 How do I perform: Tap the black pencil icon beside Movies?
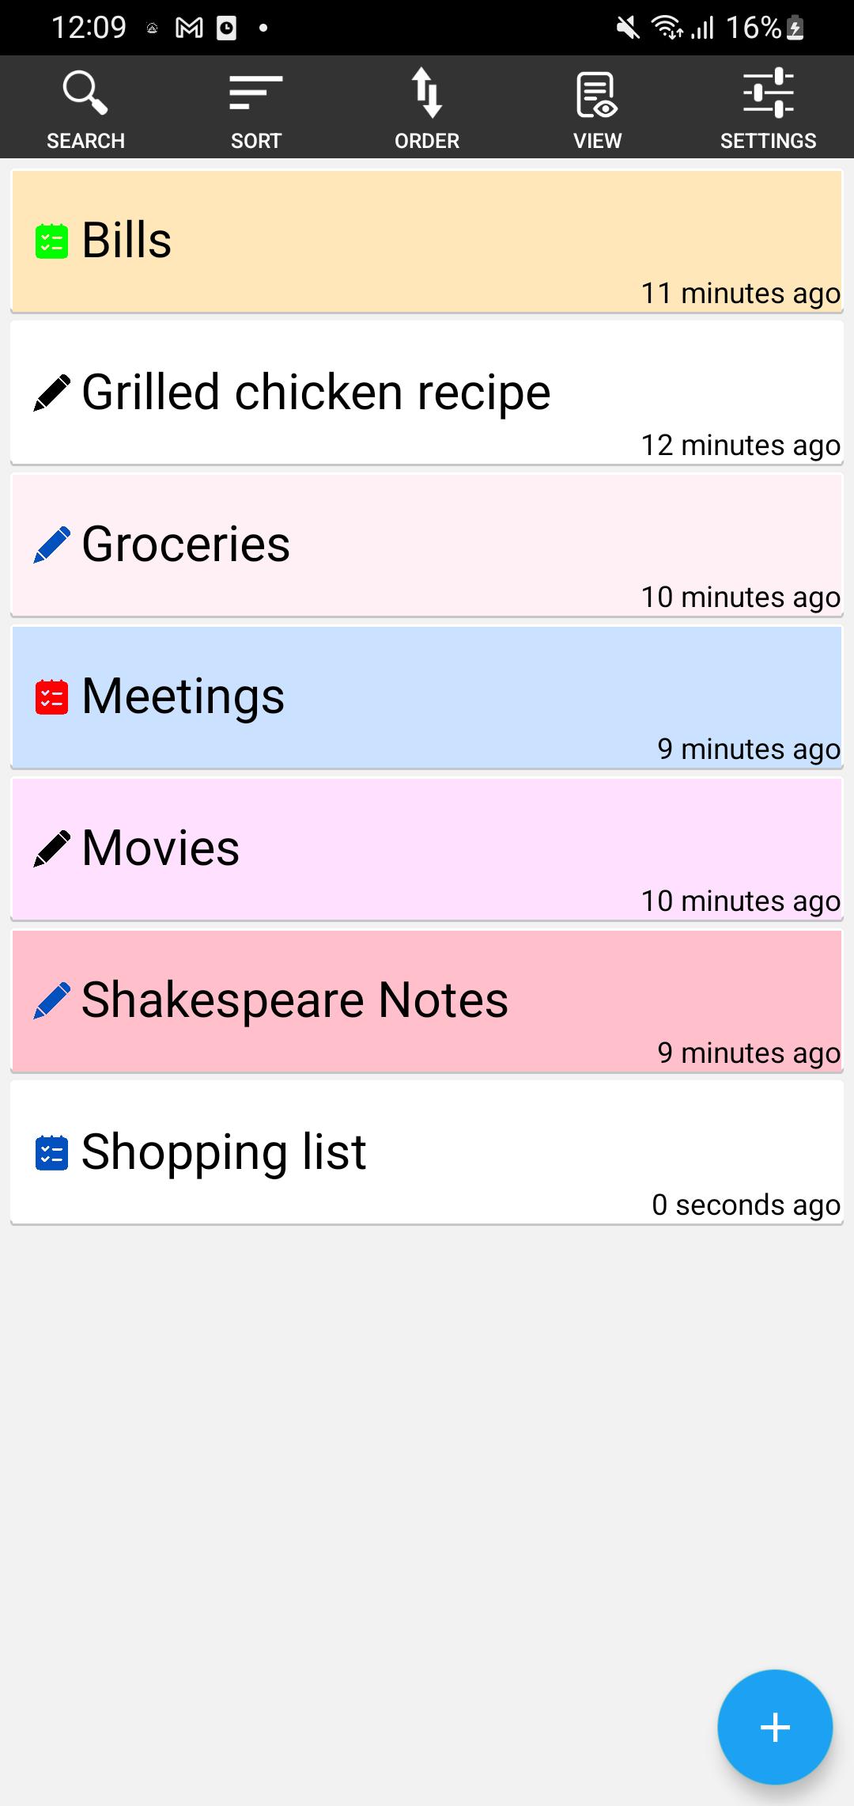[51, 849]
